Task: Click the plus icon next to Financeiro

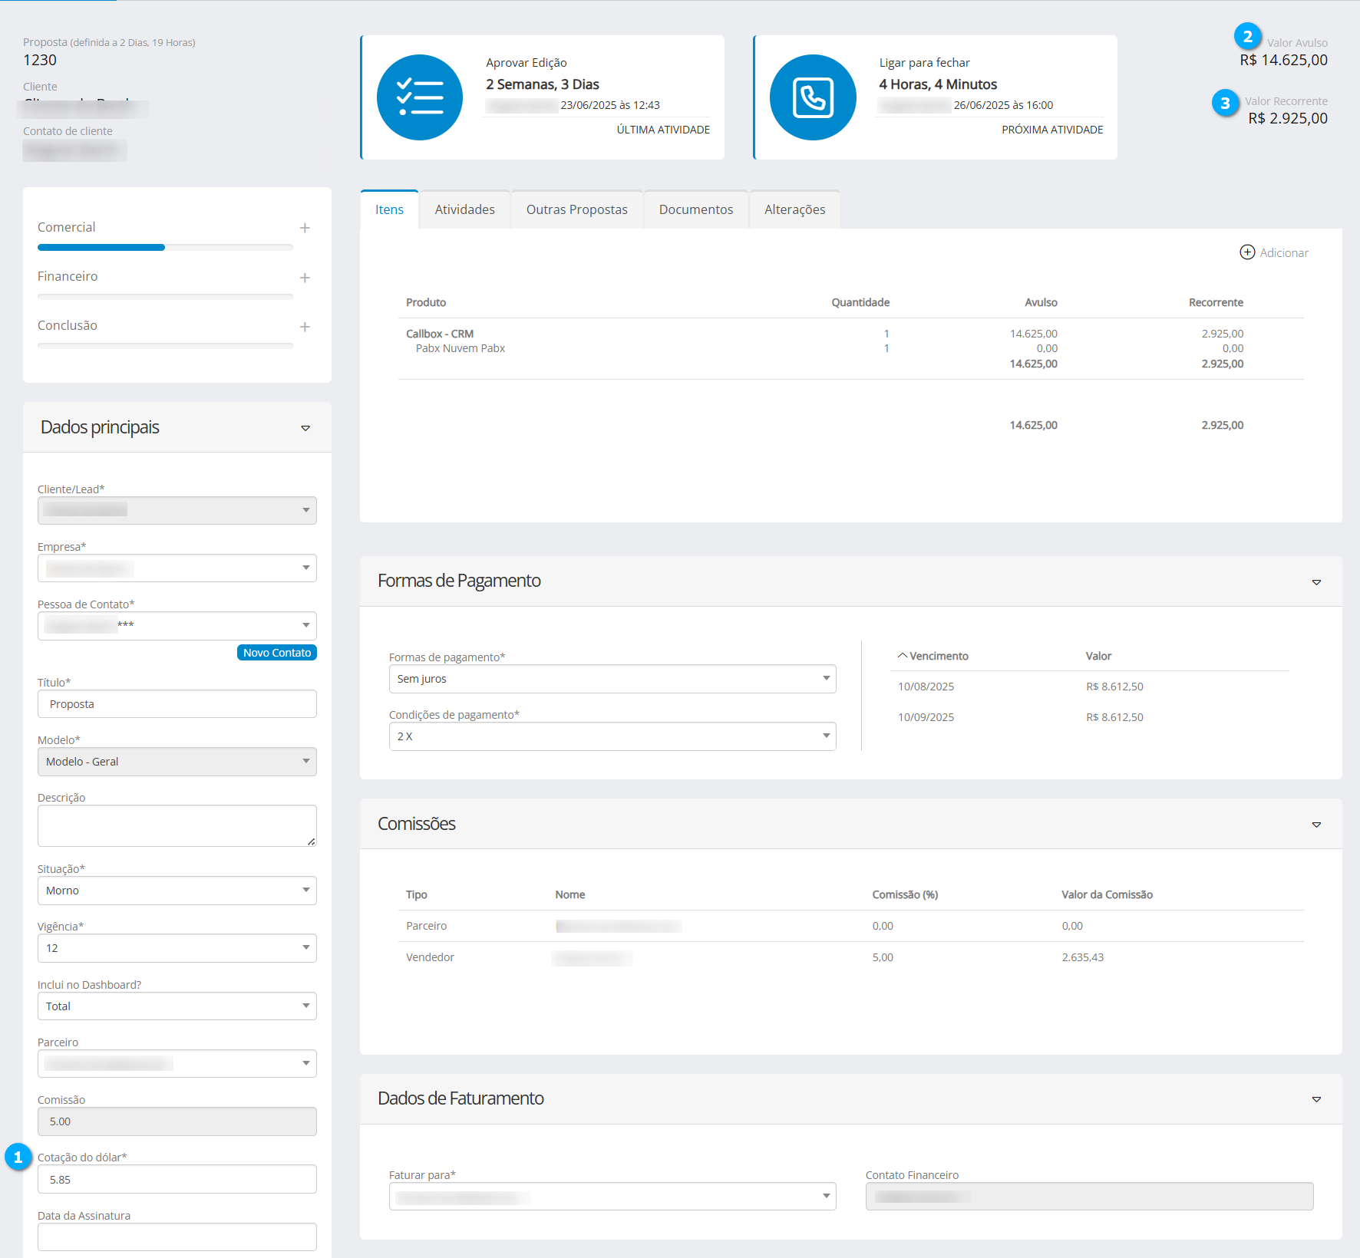Action: pyautogui.click(x=305, y=278)
